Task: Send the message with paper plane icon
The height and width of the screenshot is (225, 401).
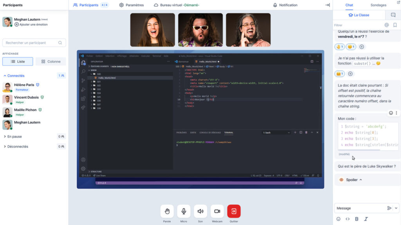Action: point(389,208)
